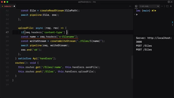Click Server: http://localhost: URL in terminal
This screenshot has width=174, height=98.
tap(154, 38)
